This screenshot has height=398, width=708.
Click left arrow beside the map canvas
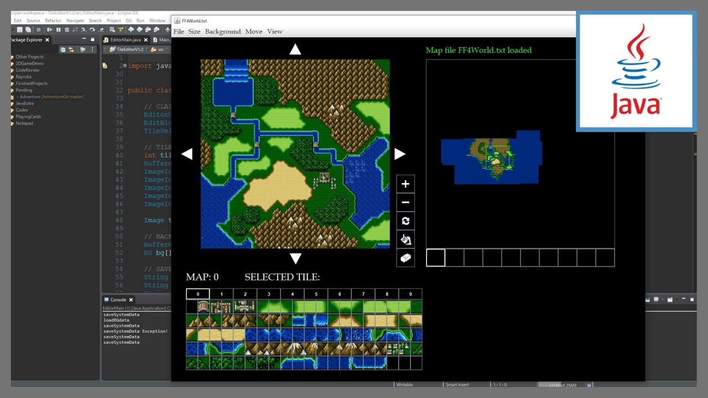pos(187,154)
